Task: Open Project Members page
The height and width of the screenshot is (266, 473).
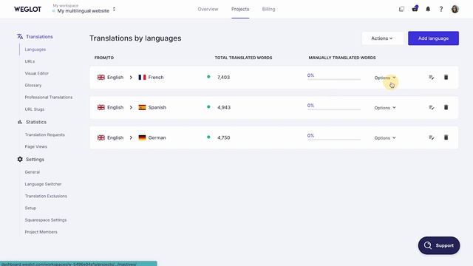Action: point(41,232)
